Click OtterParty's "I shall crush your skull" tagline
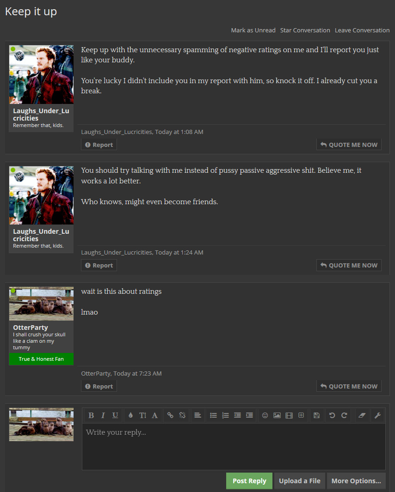This screenshot has width=395, height=492. [x=39, y=341]
